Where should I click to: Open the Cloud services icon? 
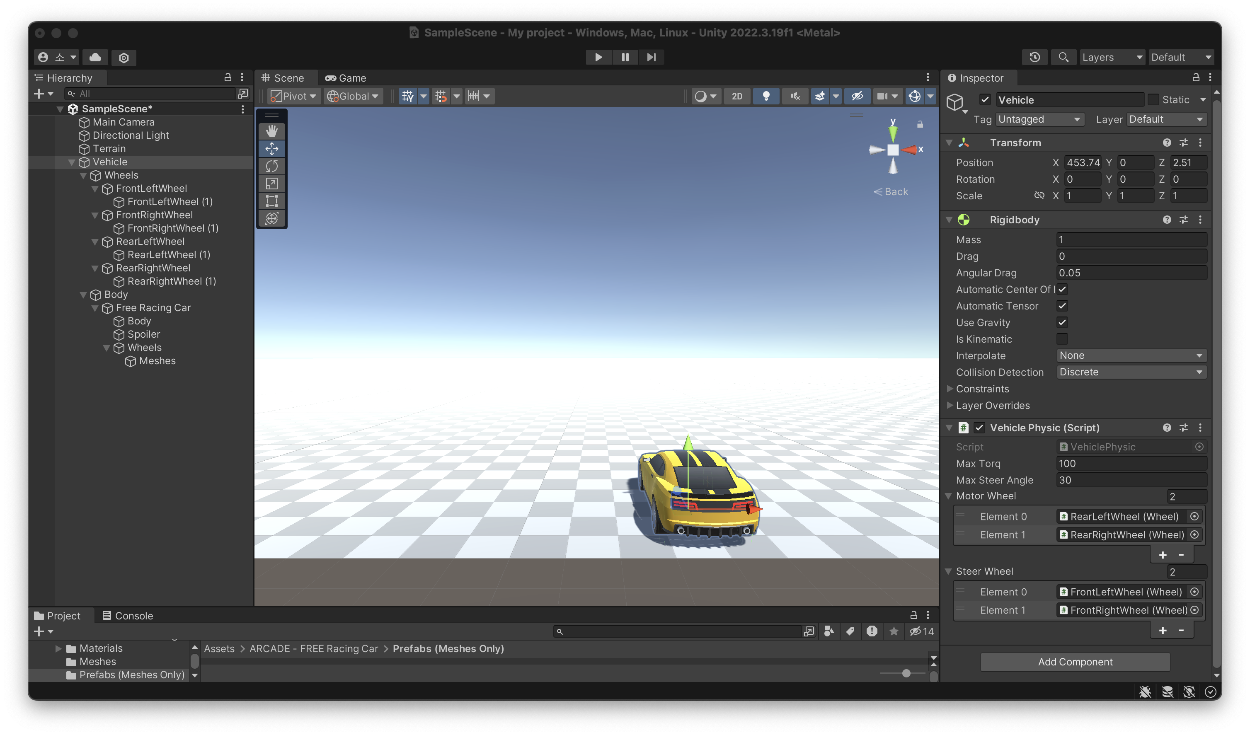[95, 57]
